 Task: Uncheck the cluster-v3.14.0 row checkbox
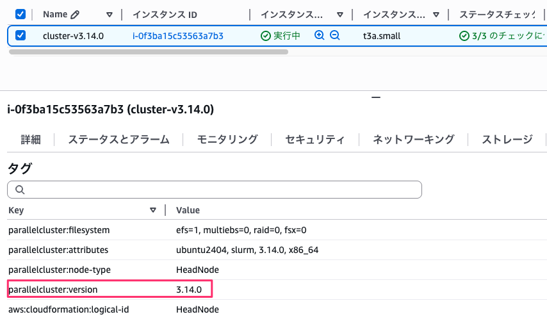pos(20,36)
